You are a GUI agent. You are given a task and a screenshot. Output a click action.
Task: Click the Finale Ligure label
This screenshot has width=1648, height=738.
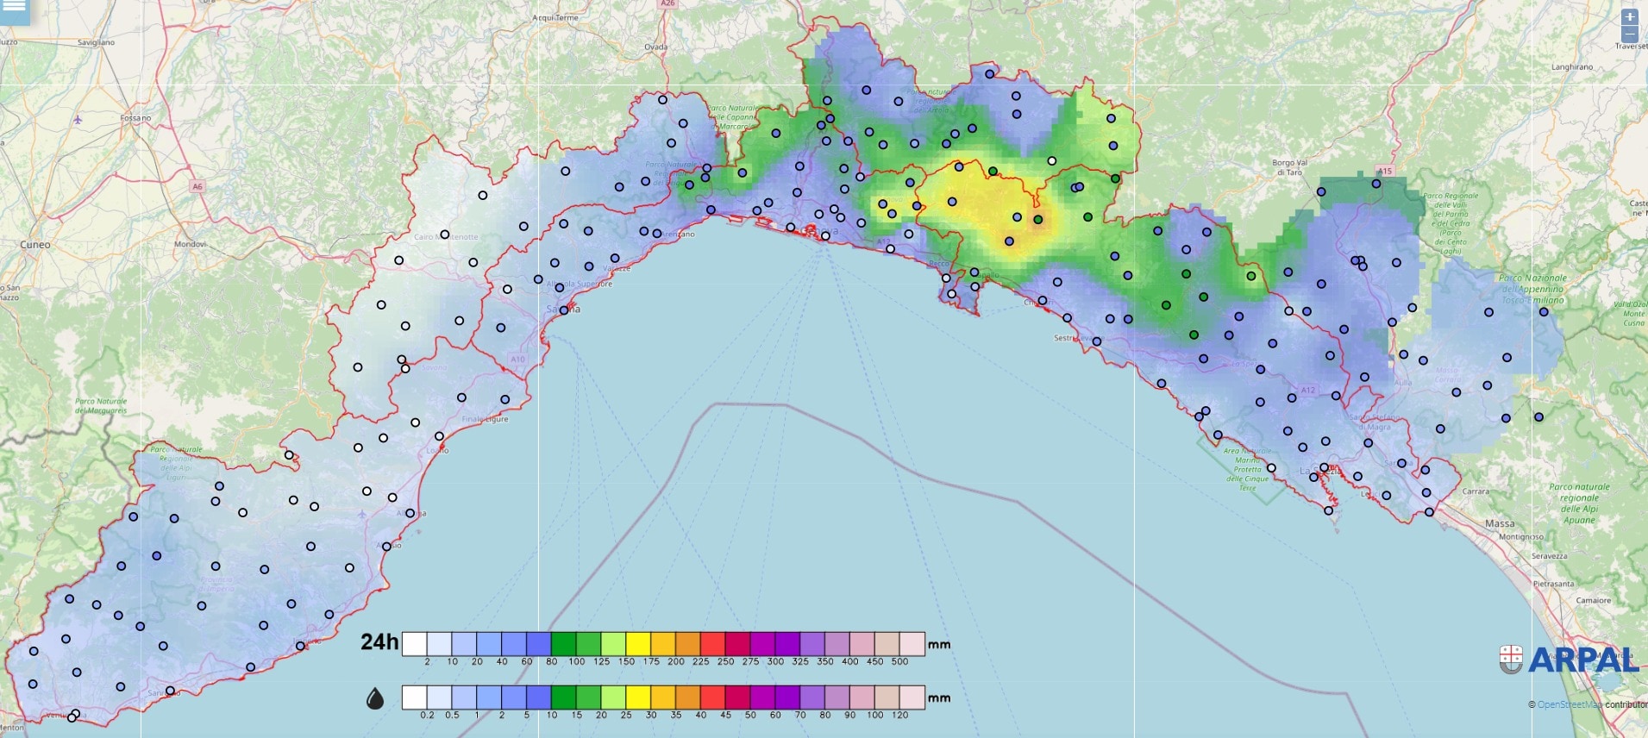[485, 419]
